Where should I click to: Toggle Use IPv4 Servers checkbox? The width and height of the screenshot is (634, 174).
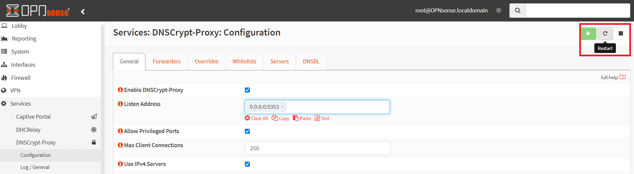pos(247,164)
